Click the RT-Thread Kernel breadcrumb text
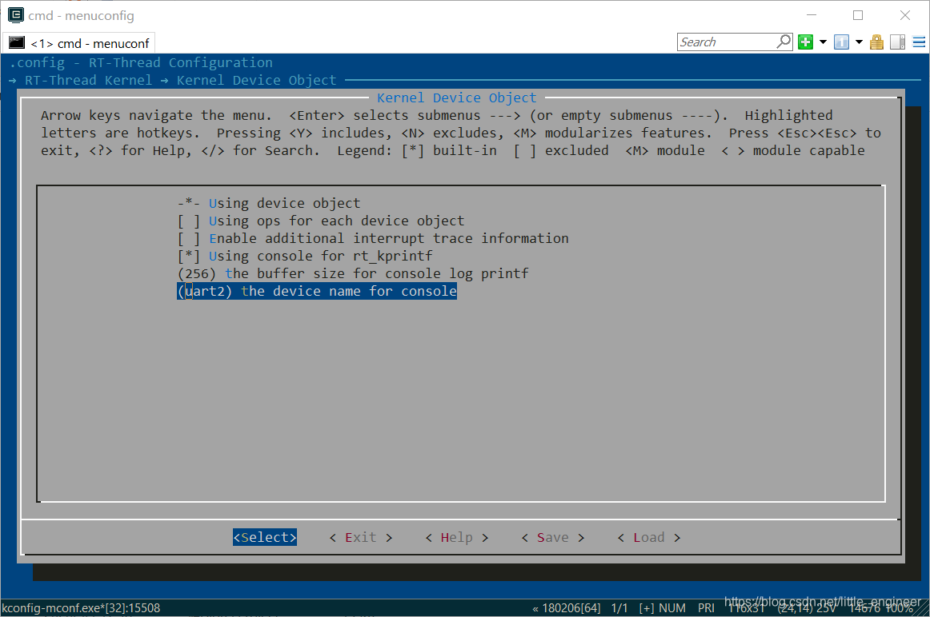 [88, 80]
